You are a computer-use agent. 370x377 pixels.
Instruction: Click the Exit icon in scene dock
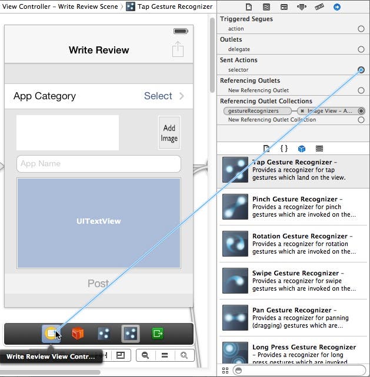click(158, 334)
